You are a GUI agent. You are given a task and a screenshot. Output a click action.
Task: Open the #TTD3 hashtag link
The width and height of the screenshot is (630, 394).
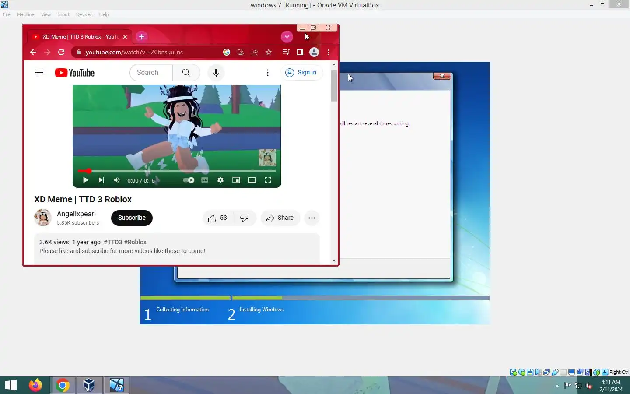point(113,242)
